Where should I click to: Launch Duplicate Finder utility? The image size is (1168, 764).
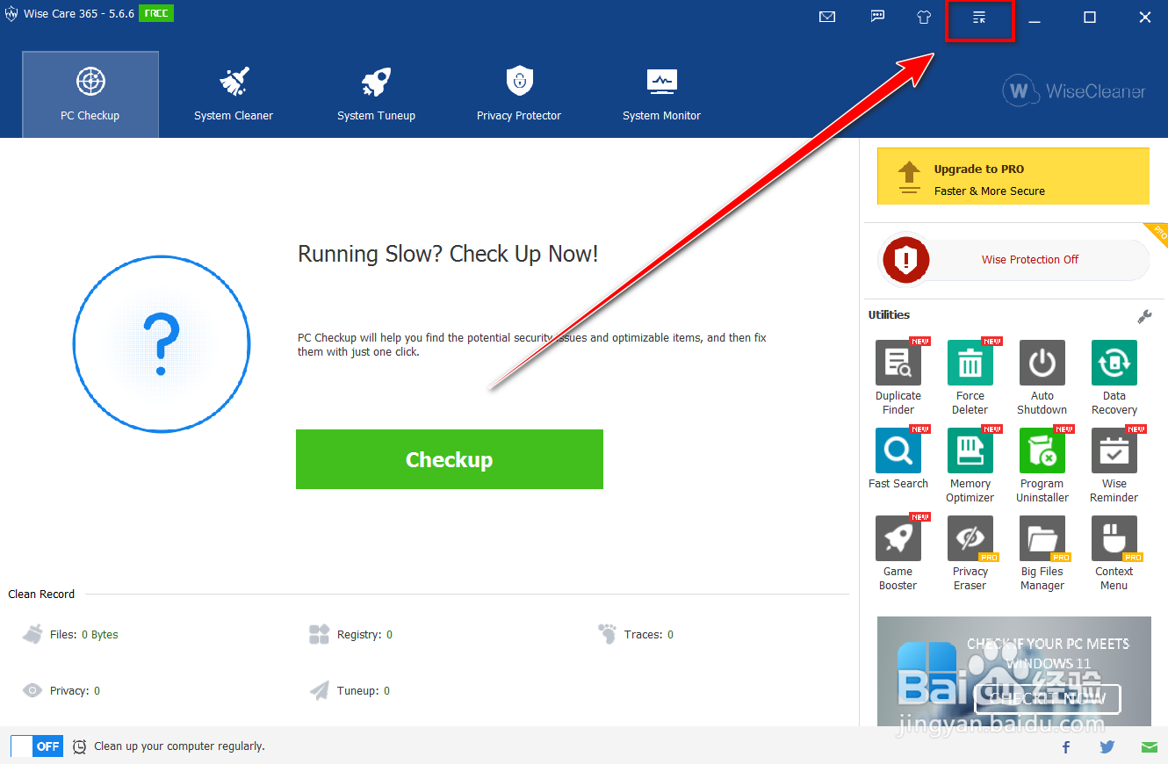pos(898,378)
